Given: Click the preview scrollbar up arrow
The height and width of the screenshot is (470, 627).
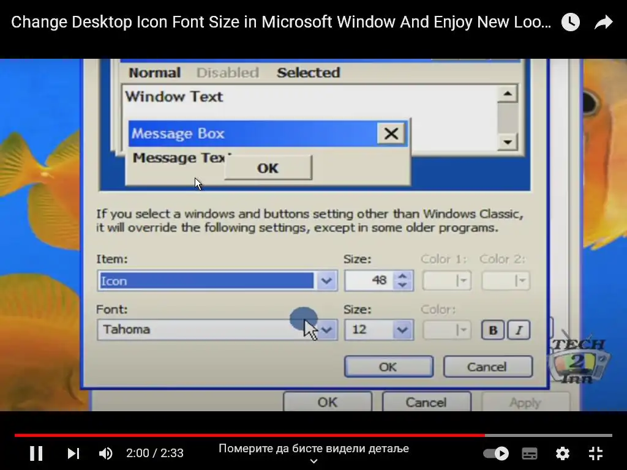Looking at the screenshot, I should [508, 94].
